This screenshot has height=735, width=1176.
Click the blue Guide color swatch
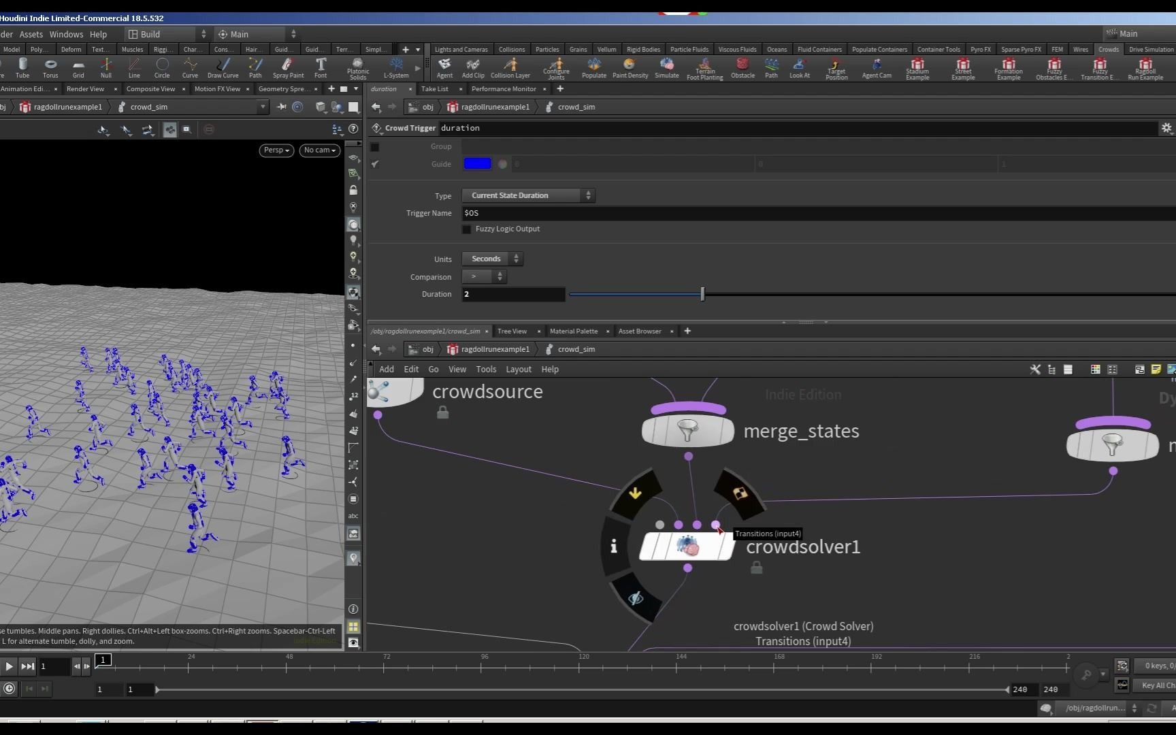[x=477, y=164]
